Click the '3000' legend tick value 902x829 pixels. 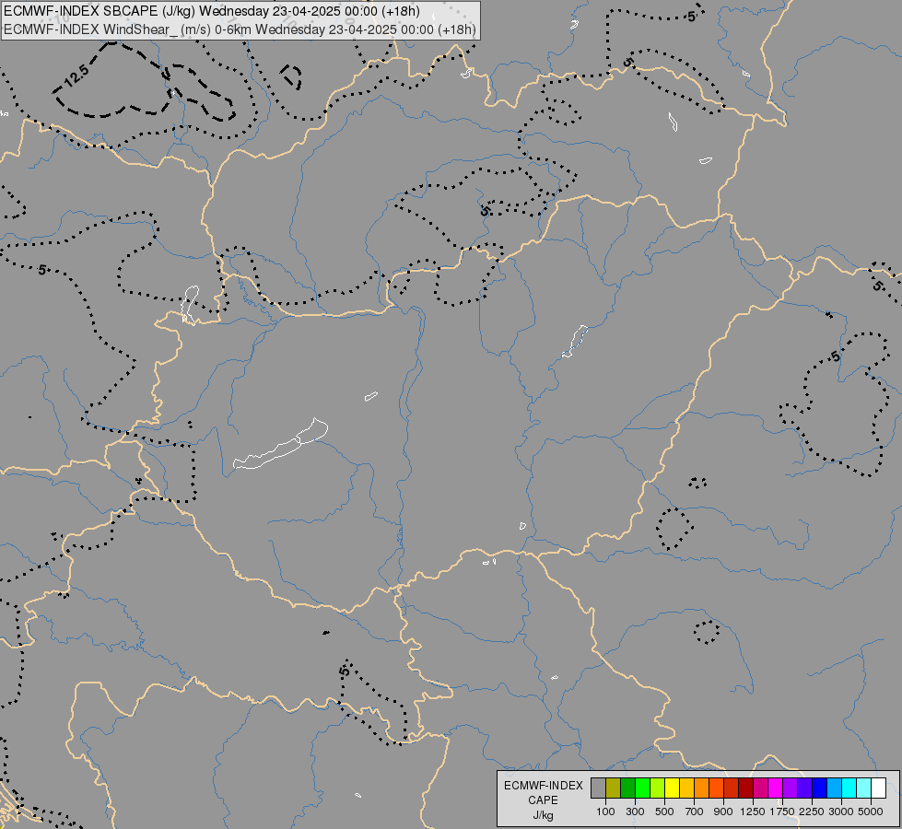point(841,811)
